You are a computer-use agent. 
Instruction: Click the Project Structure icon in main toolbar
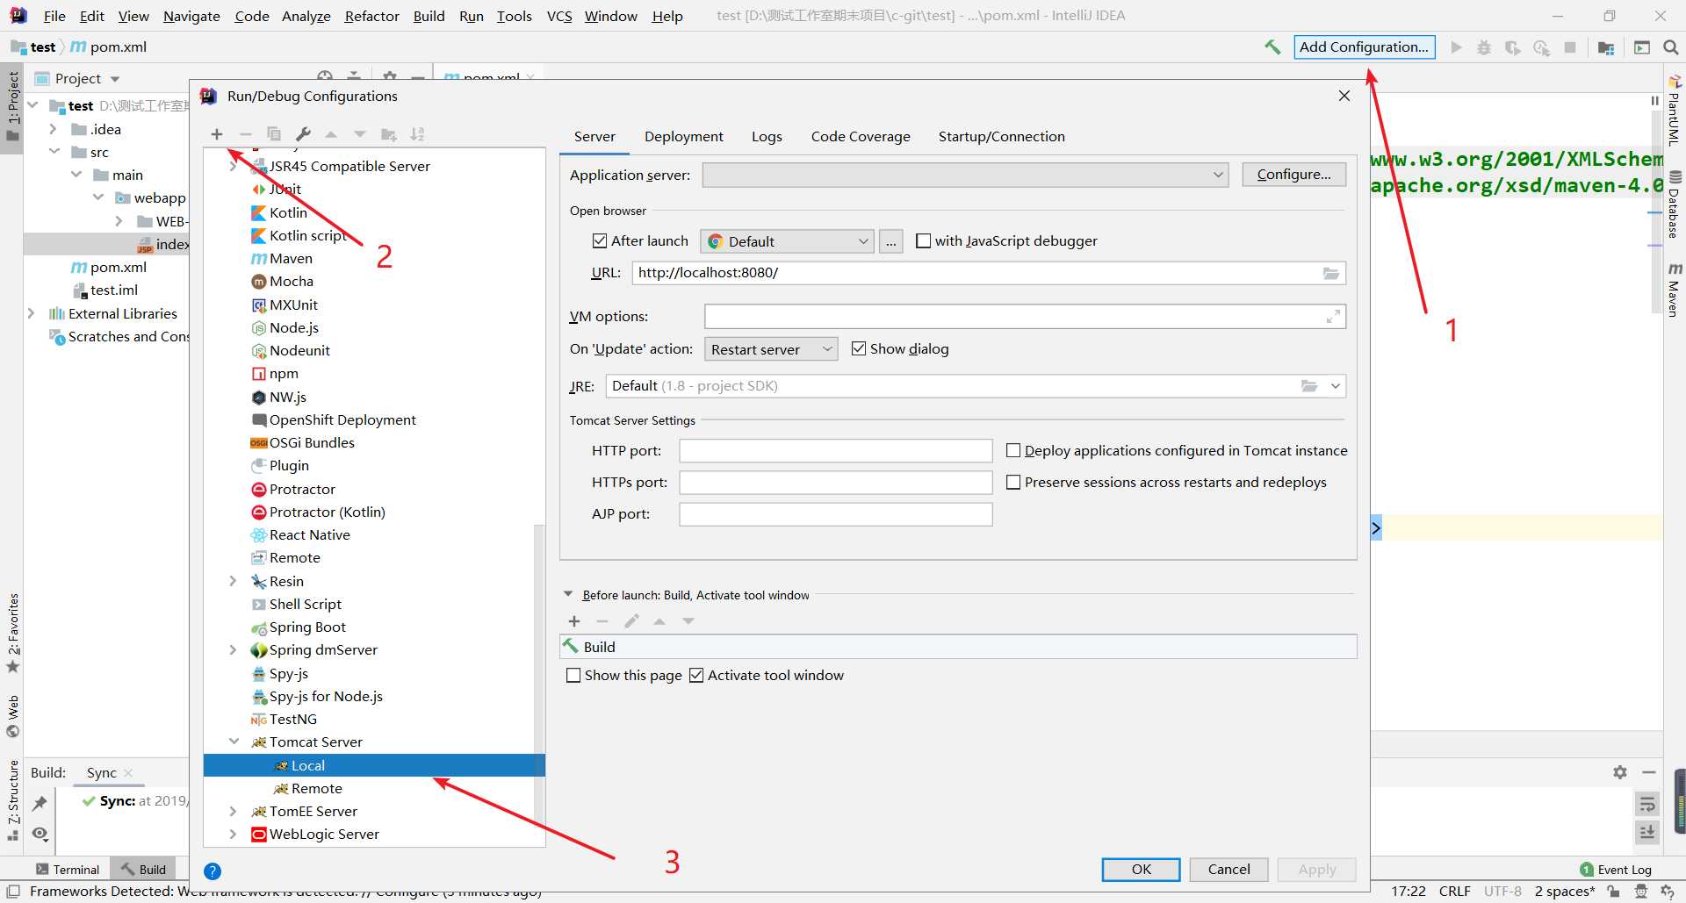coord(1606,47)
